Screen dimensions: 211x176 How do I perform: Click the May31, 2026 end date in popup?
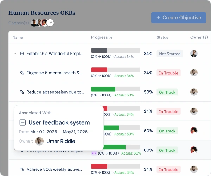[75, 132]
